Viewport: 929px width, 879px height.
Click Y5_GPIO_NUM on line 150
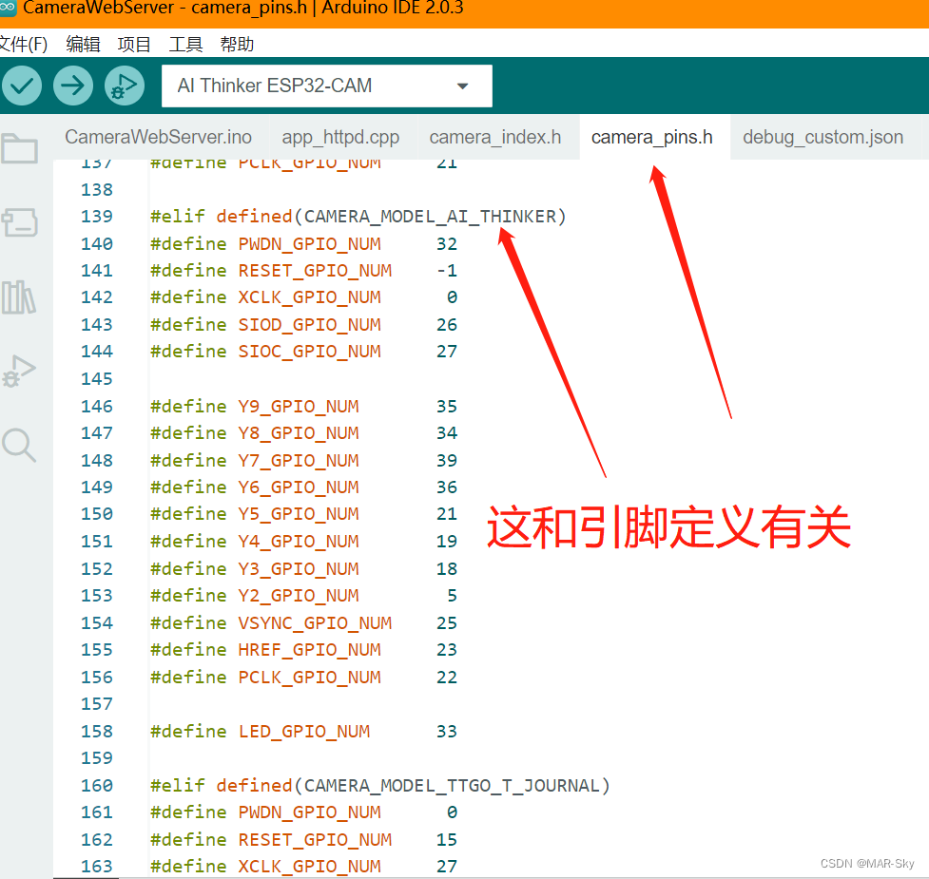298,513
